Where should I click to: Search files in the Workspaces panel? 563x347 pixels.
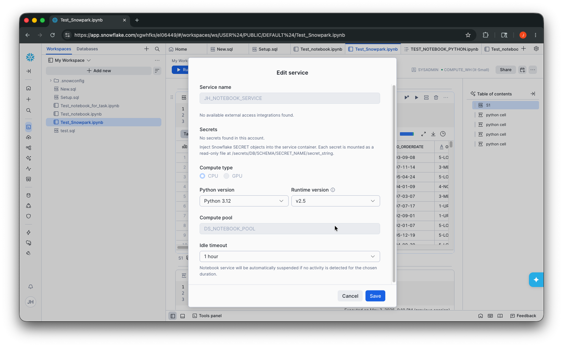point(157,49)
